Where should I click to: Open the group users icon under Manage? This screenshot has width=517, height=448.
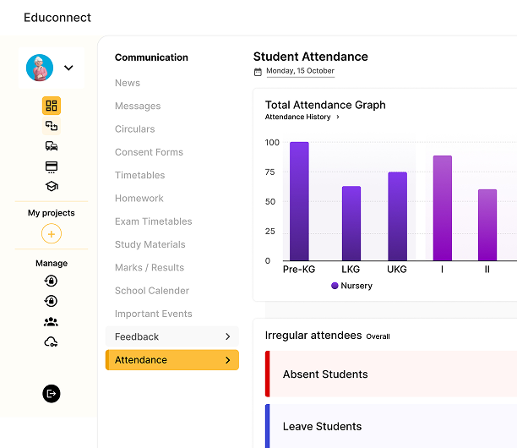[x=52, y=321]
